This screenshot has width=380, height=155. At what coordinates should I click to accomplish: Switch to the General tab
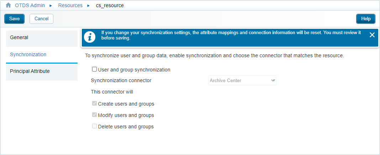tap(42, 38)
